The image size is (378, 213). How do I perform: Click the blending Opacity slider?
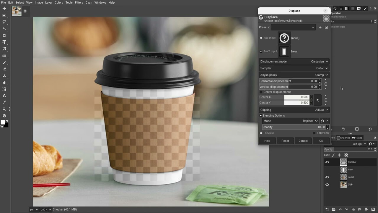click(296, 127)
